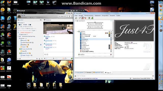Click the Just4Fun server banner image

[134, 31]
